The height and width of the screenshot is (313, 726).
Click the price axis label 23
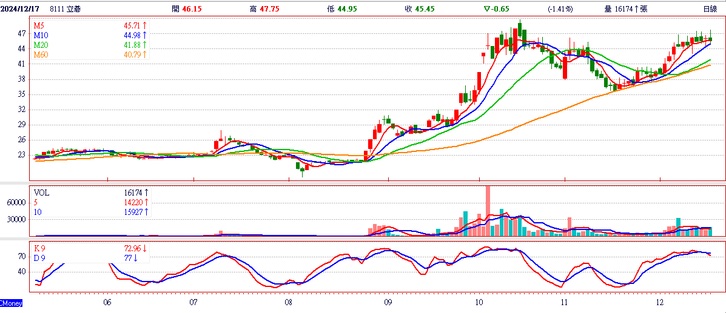pos(22,156)
